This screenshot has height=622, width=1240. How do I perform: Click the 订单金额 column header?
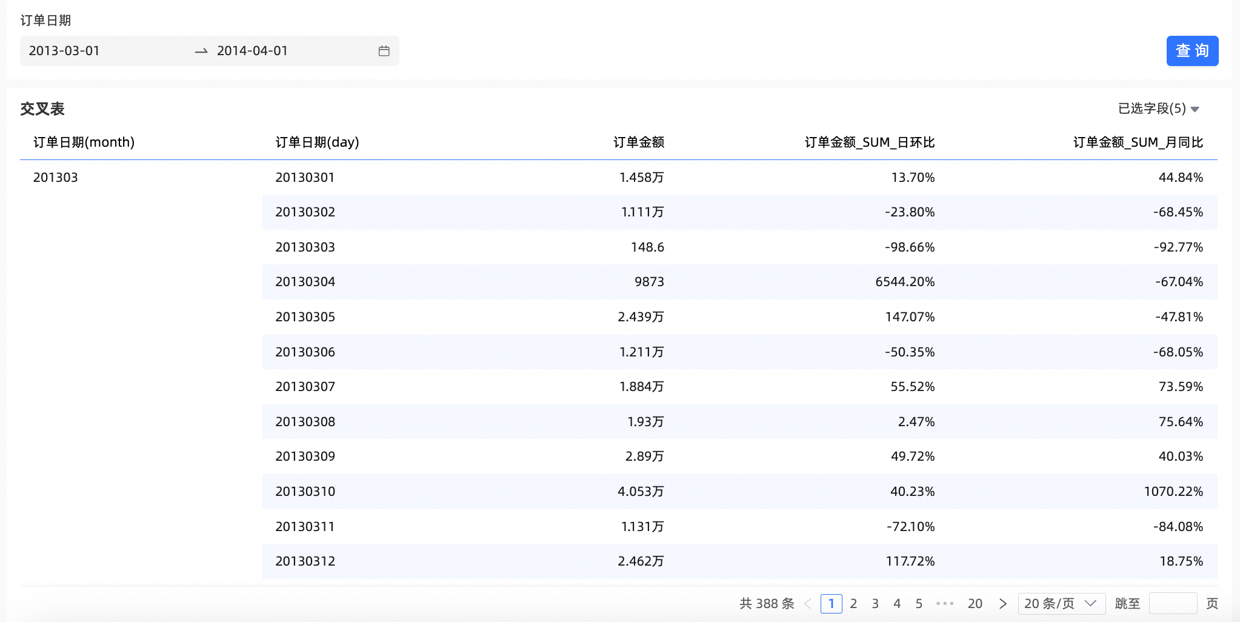pyautogui.click(x=638, y=142)
